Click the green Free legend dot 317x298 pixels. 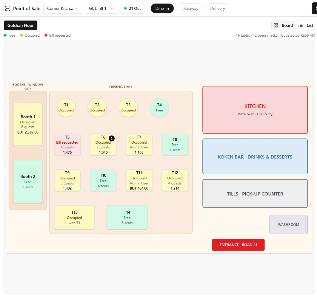[x=5, y=35]
